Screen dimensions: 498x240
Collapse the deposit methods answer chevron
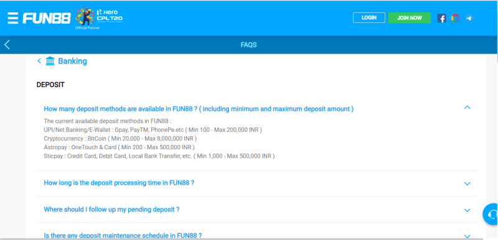click(467, 108)
